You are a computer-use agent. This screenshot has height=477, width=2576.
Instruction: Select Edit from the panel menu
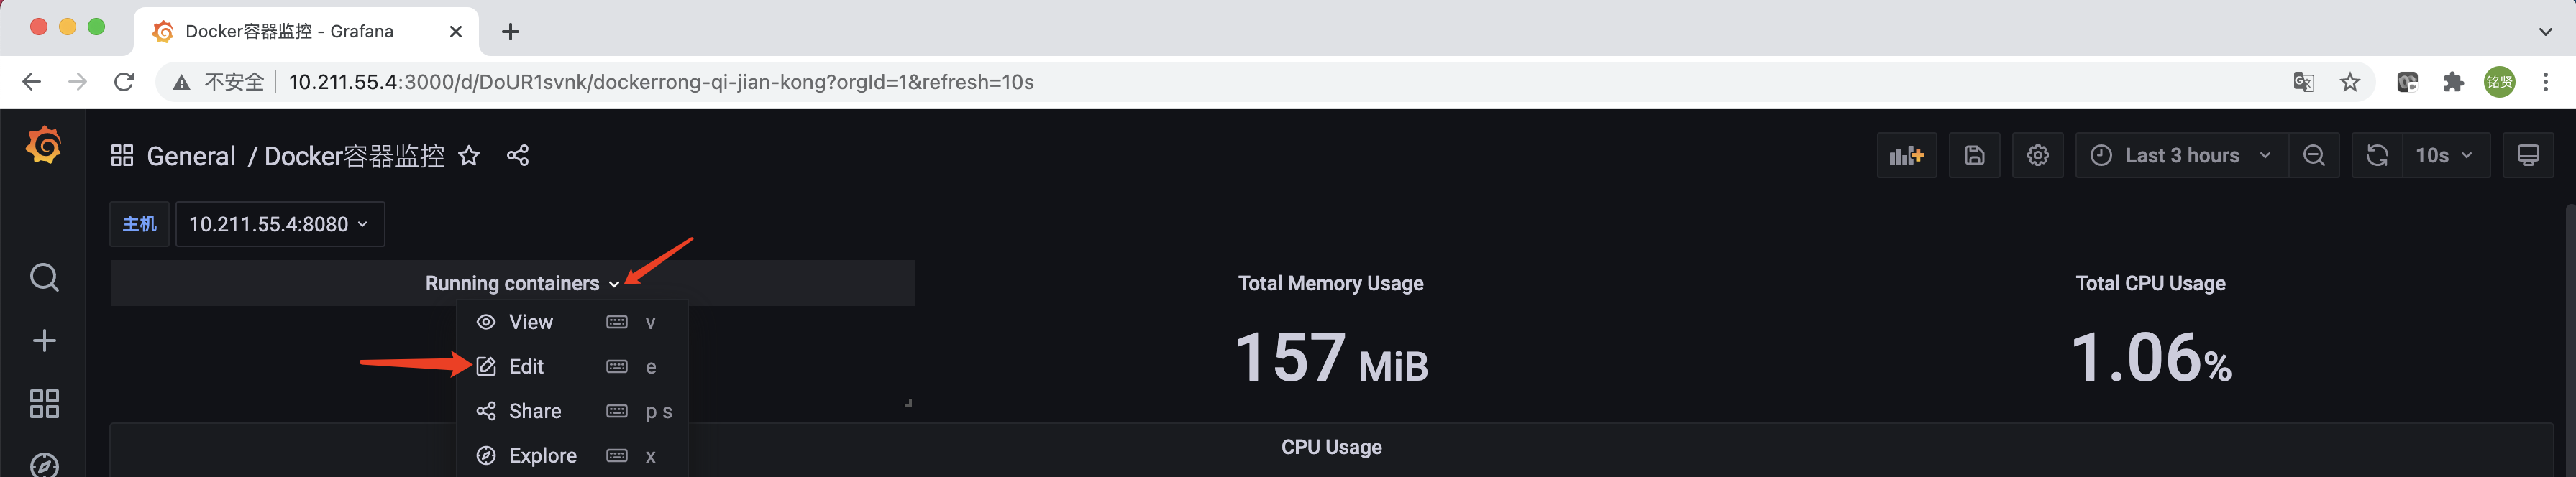pos(526,367)
